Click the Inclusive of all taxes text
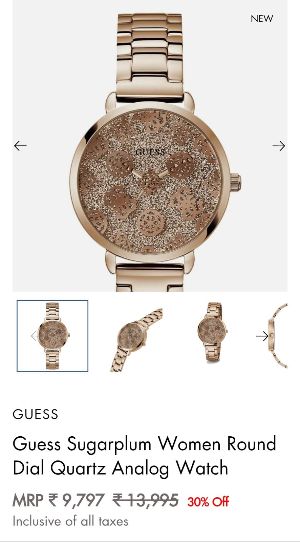This screenshot has height=542, width=300. pos(70,521)
